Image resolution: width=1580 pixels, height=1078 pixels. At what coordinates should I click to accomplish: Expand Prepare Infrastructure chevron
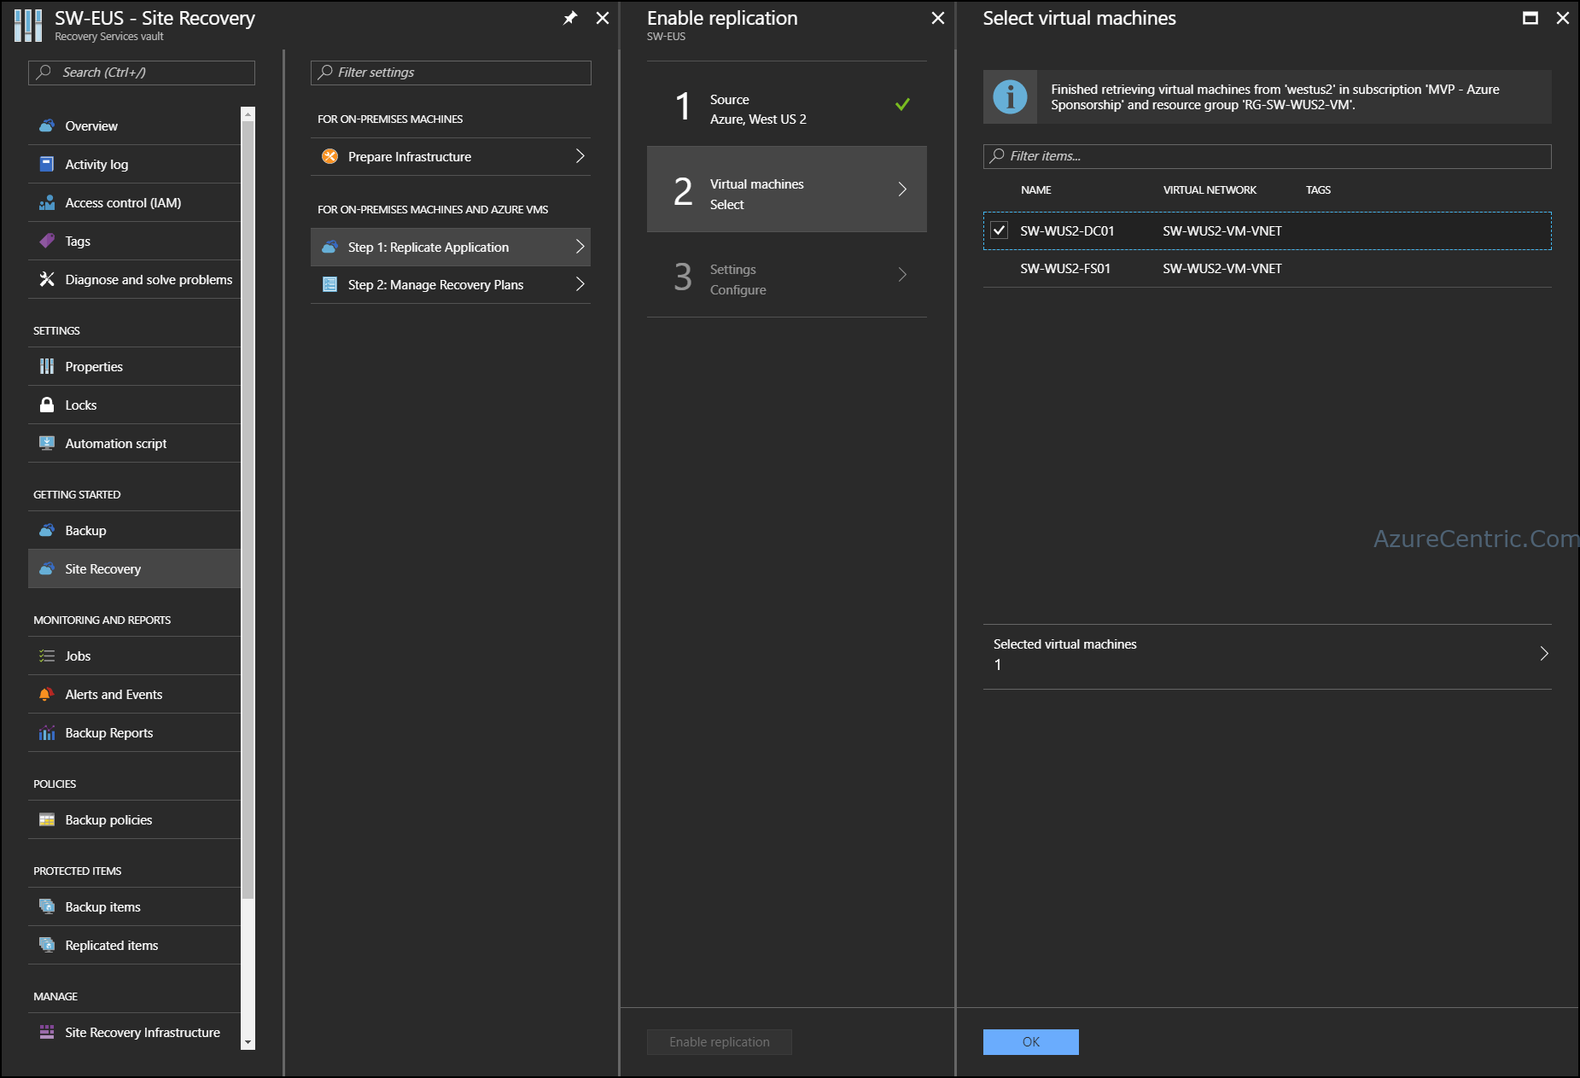[x=580, y=156]
